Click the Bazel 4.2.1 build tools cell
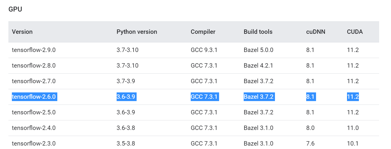The height and width of the screenshot is (149, 391). pyautogui.click(x=258, y=66)
